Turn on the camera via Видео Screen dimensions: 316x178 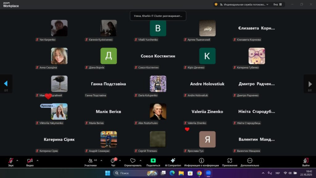30,161
